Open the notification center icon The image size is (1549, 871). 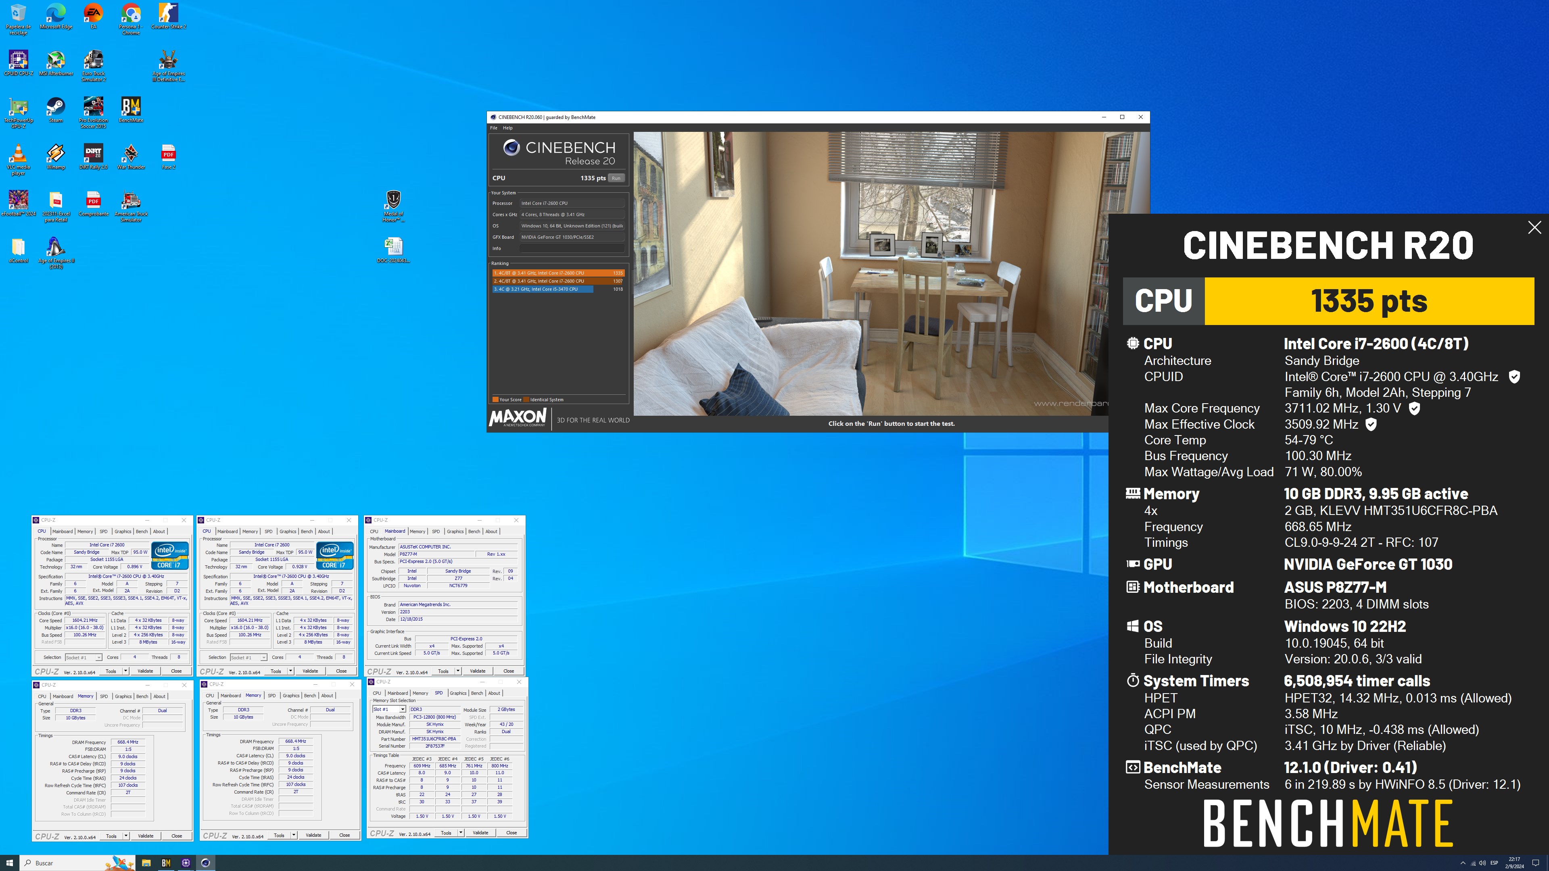[1535, 863]
